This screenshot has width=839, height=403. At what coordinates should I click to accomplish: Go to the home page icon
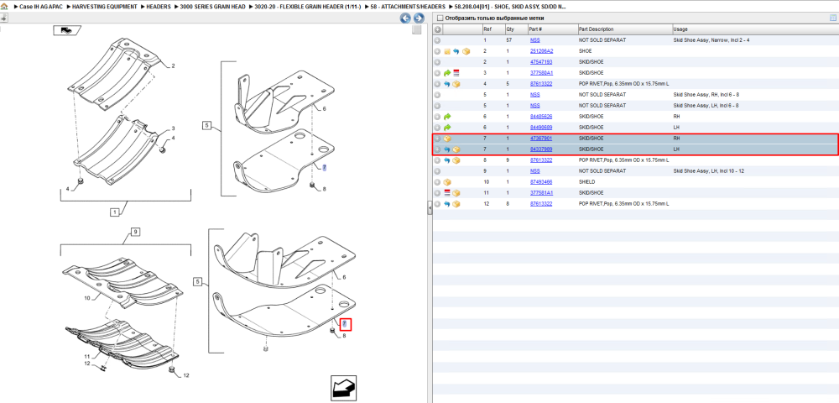tap(4, 7)
